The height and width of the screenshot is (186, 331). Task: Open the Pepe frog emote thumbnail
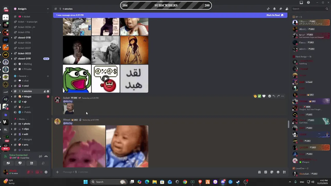pyautogui.click(x=77, y=79)
